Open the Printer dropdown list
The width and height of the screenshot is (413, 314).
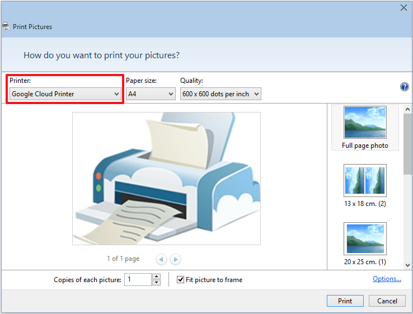tap(65, 94)
